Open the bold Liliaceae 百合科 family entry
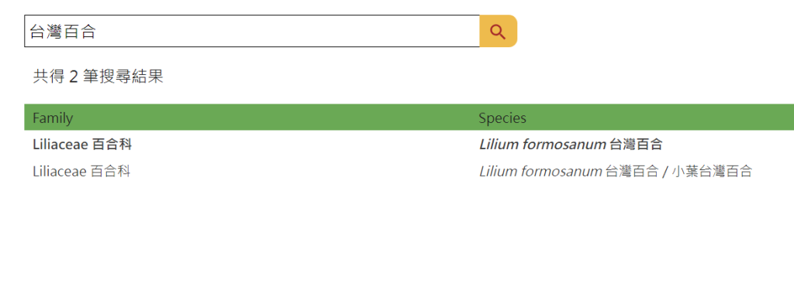 pyautogui.click(x=82, y=145)
